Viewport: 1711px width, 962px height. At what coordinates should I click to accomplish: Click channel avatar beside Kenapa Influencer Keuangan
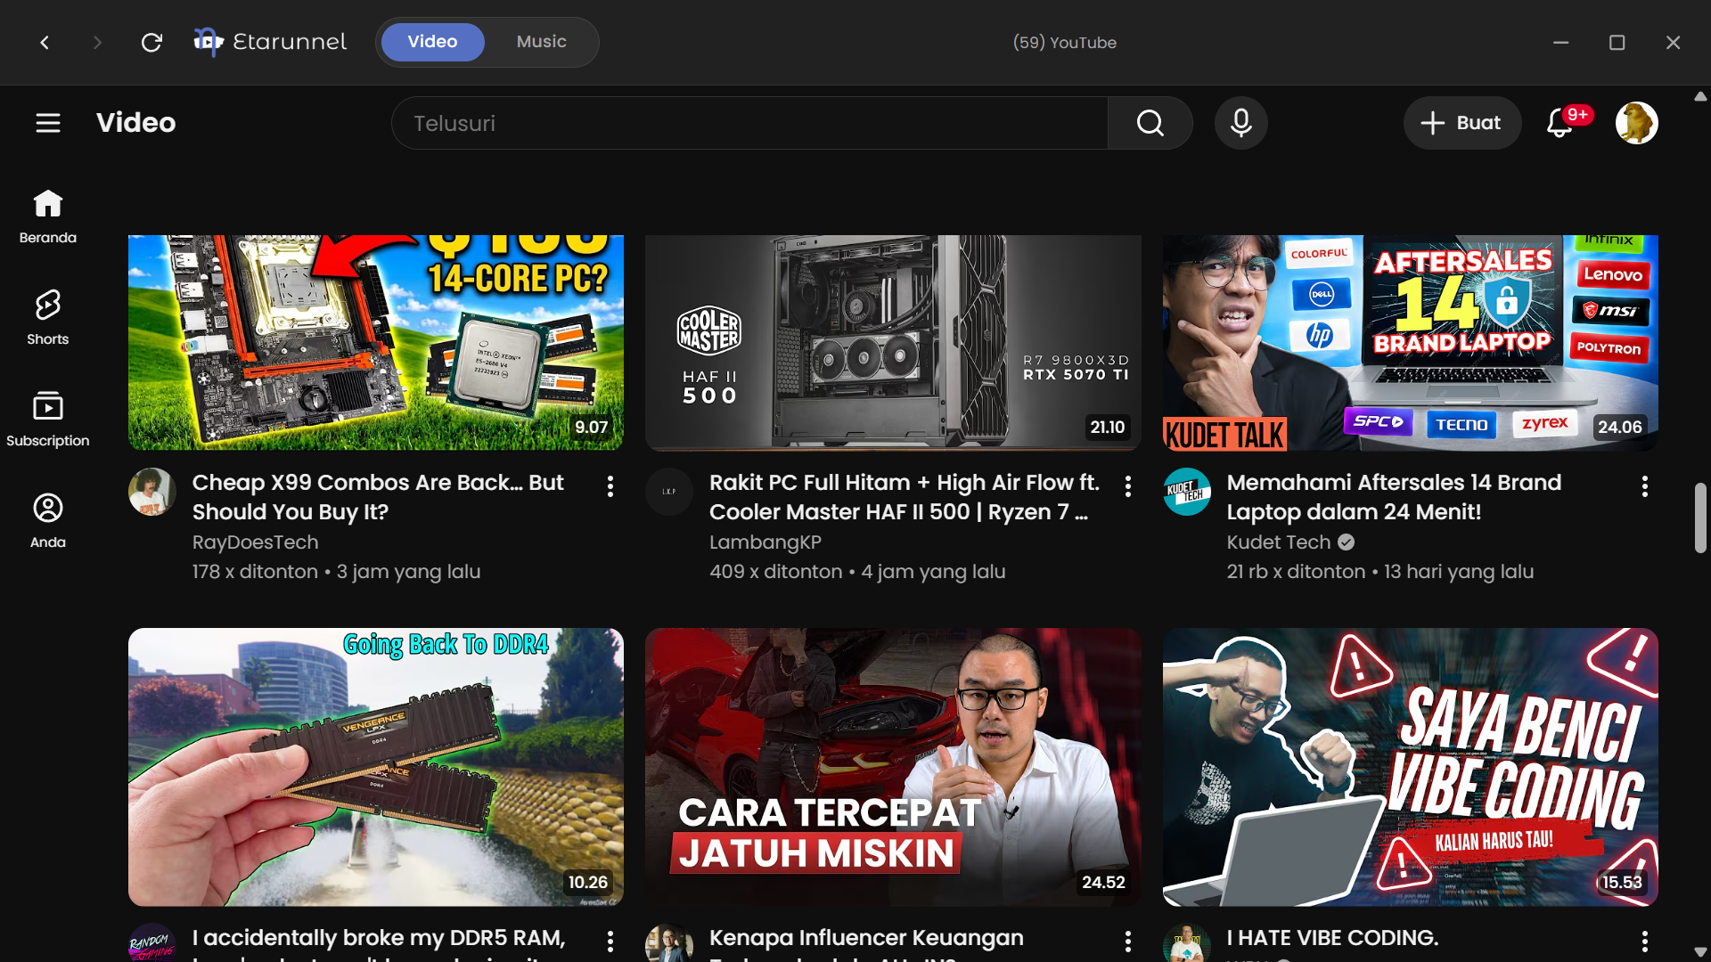668,943
